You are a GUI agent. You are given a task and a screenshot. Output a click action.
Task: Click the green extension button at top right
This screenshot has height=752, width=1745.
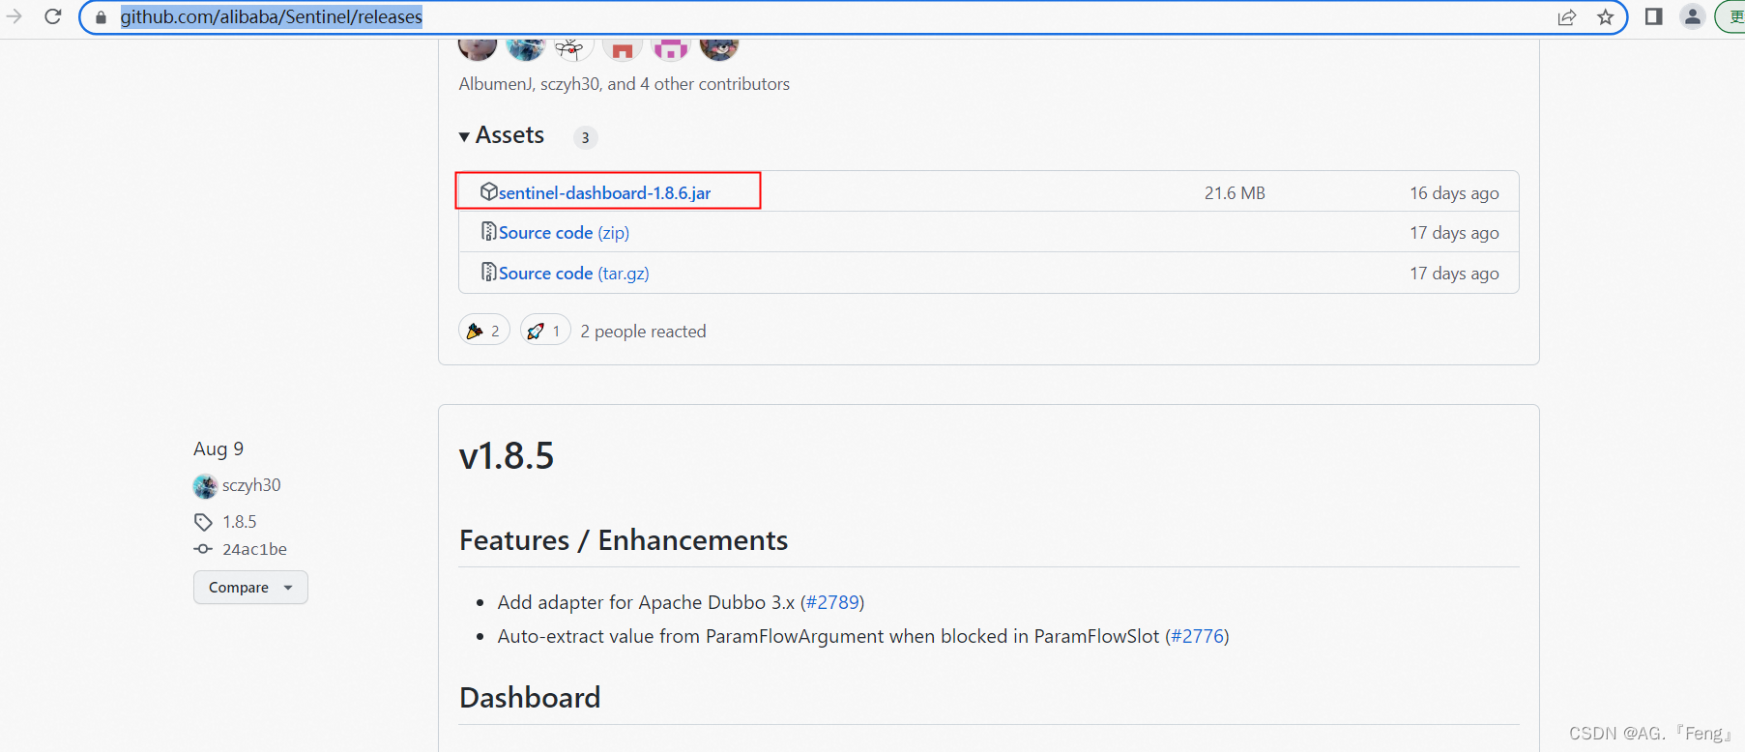pyautogui.click(x=1732, y=16)
